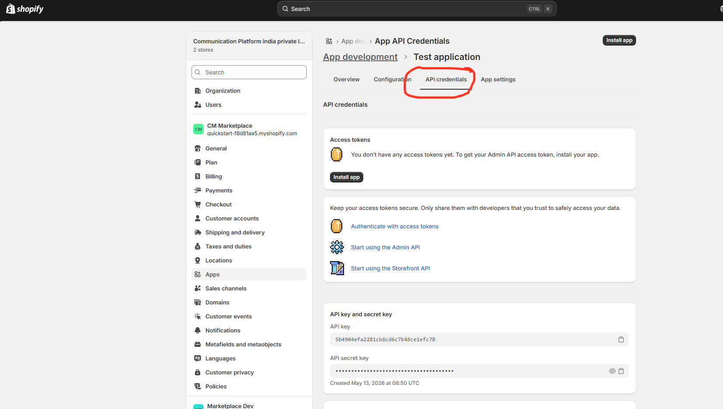The width and height of the screenshot is (723, 409).
Task: Open Authenticate with access tokens link
Action: [x=394, y=226]
